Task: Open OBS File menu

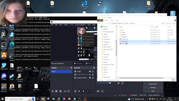Action: coord(52,25)
